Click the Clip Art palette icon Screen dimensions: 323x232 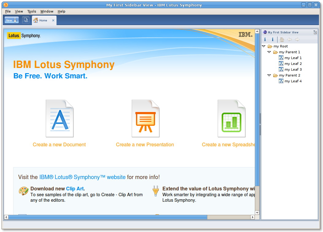click(x=24, y=191)
